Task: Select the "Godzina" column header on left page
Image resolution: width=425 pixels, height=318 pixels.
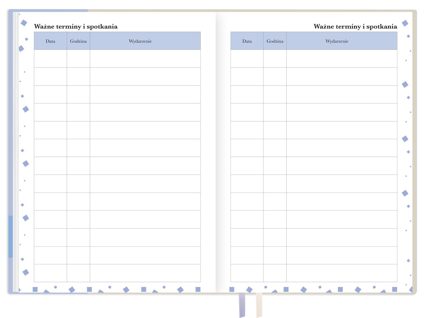Action: (78, 41)
